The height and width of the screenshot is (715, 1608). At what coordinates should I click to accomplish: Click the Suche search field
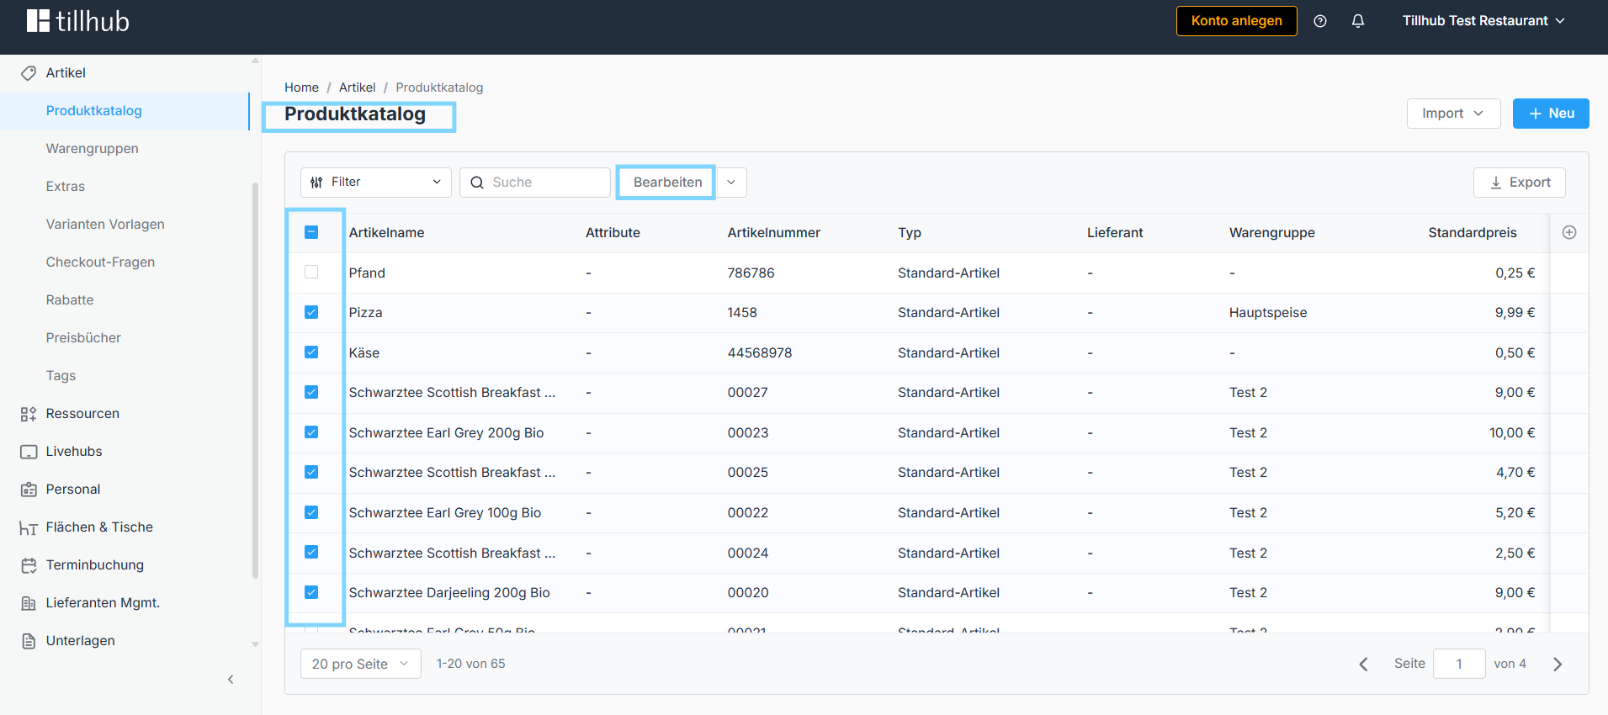535,183
